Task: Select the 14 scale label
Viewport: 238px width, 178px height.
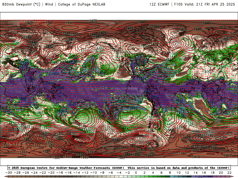Action: click(195, 173)
